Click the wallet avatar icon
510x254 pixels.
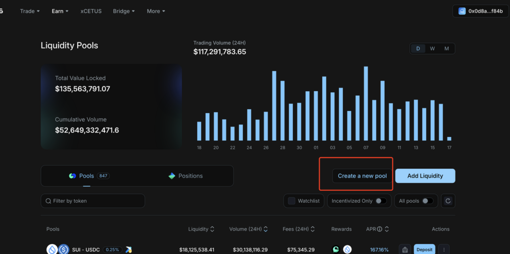pyautogui.click(x=462, y=11)
